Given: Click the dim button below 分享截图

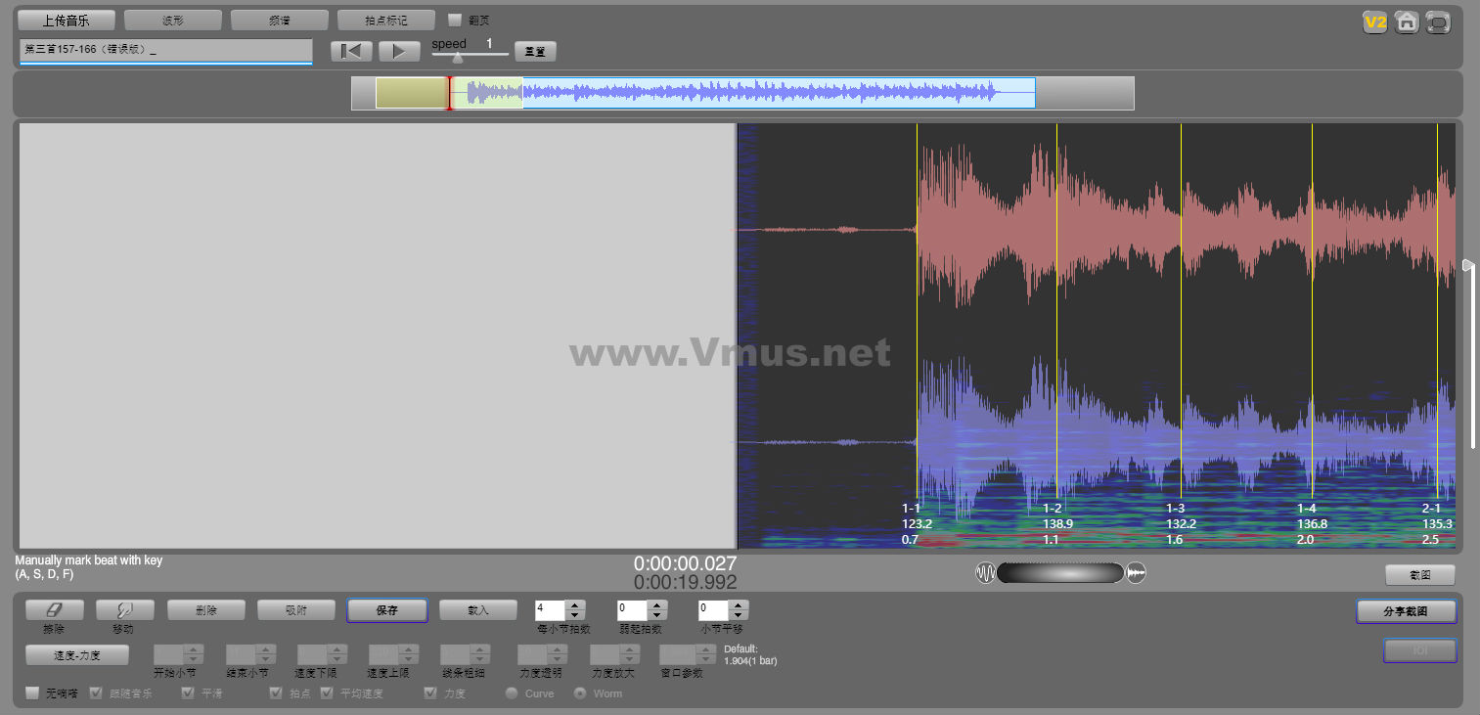Looking at the screenshot, I should (x=1419, y=650).
